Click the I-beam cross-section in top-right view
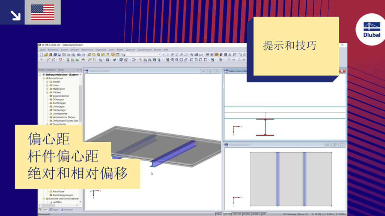 (265, 127)
